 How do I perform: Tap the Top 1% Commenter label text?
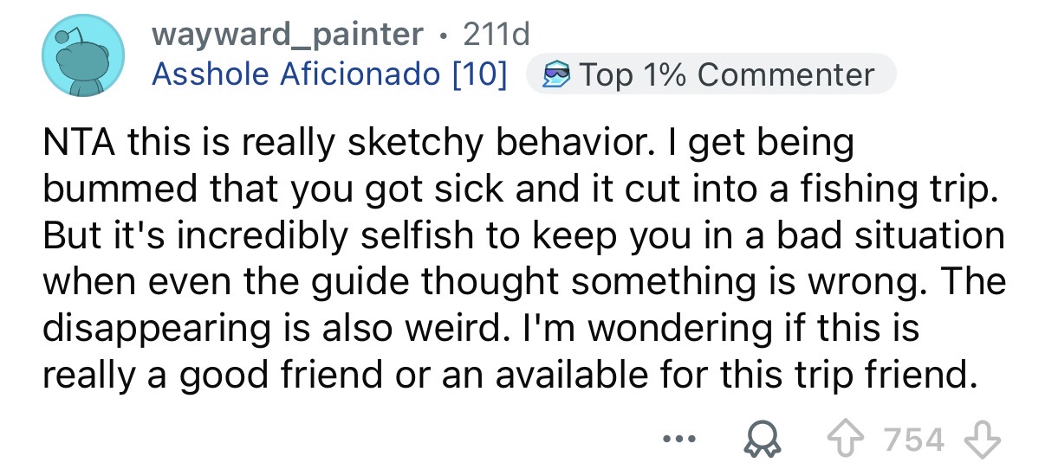(725, 74)
